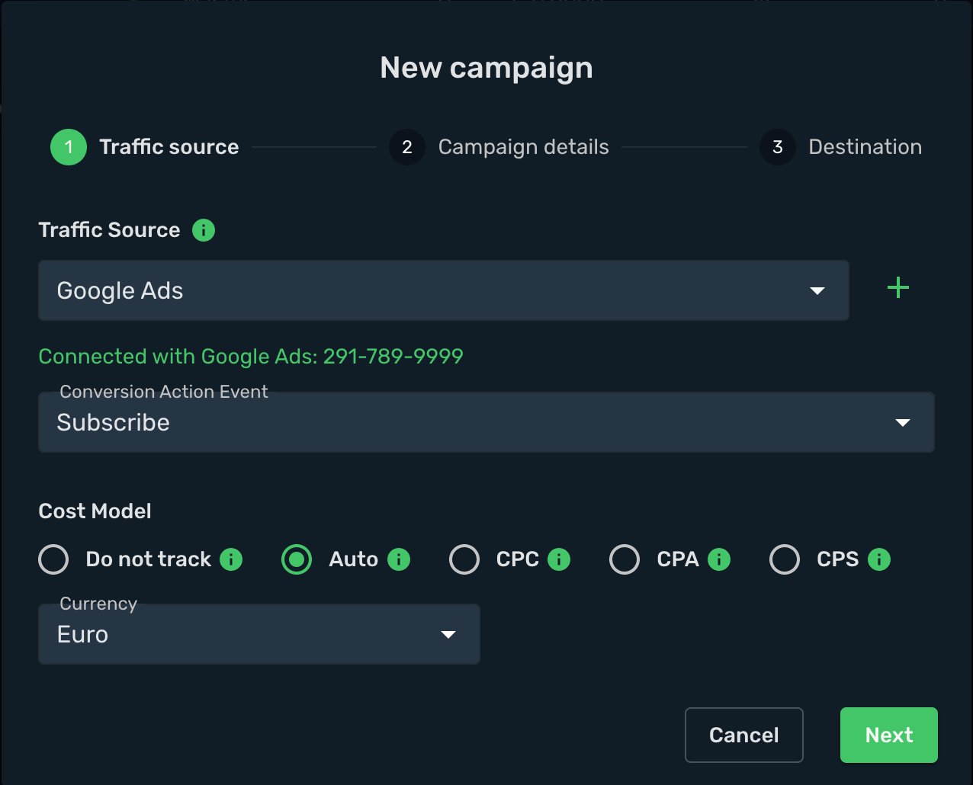
Task: Go to step 1 Traffic source
Action: (145, 147)
